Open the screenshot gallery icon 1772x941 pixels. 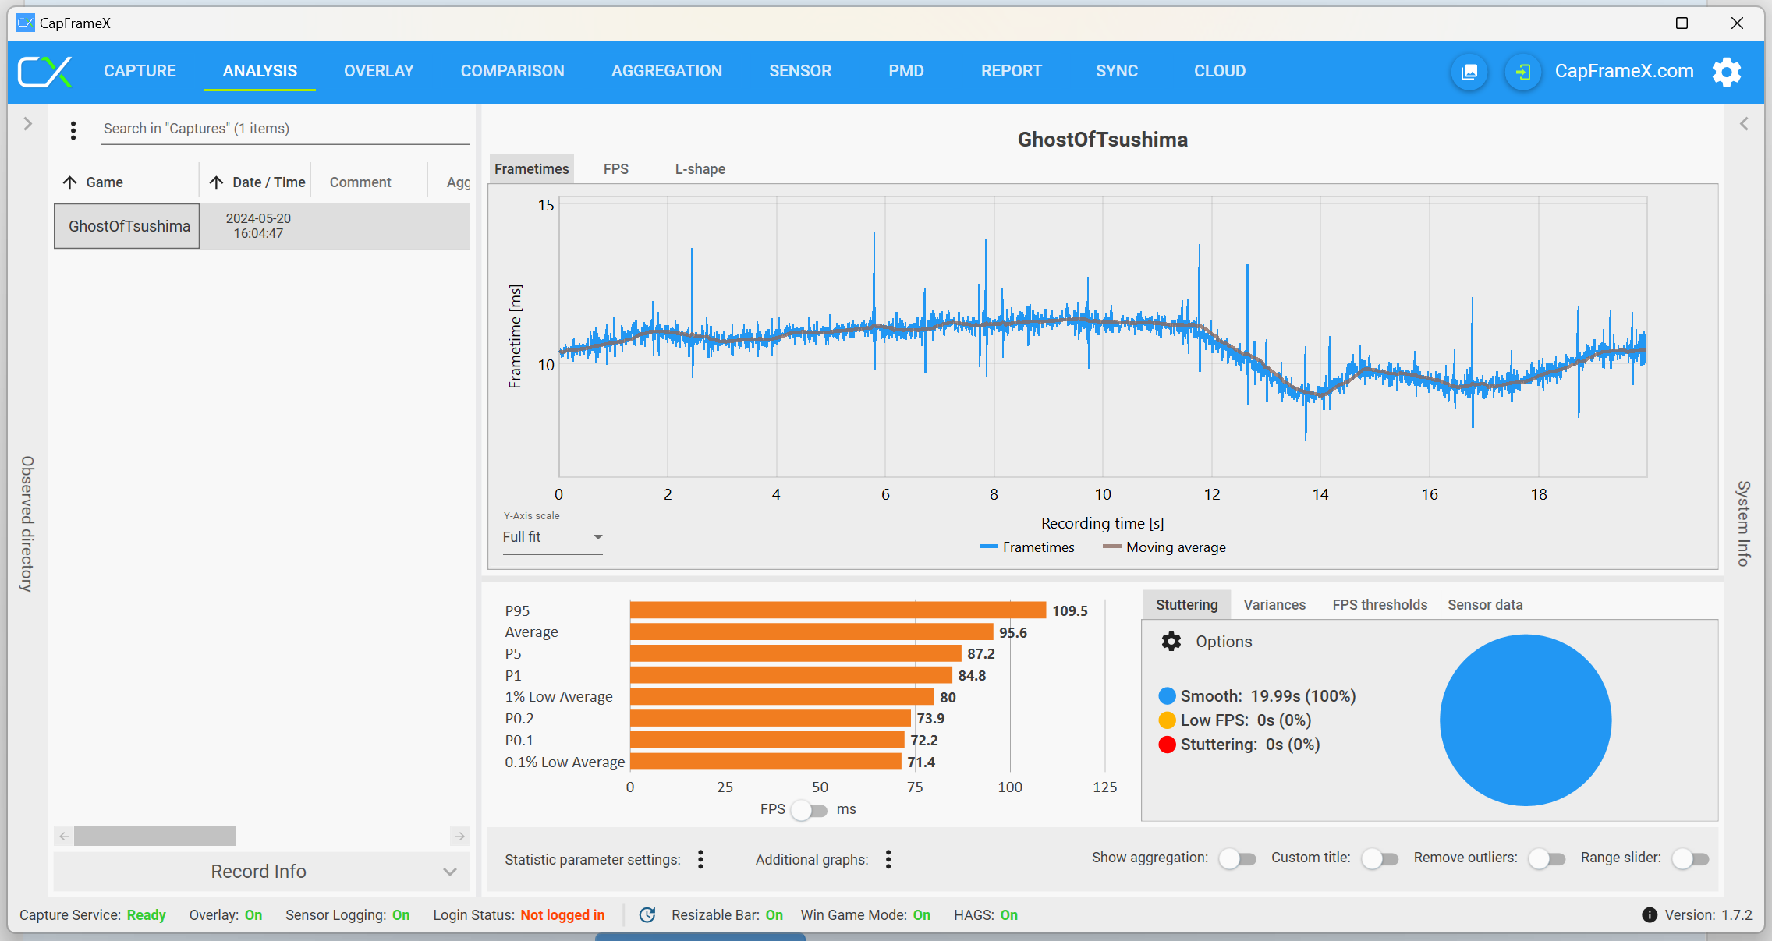click(x=1469, y=72)
